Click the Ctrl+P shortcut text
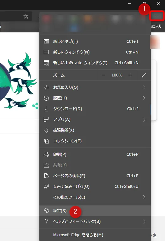165x241 pixels. tap(132, 154)
